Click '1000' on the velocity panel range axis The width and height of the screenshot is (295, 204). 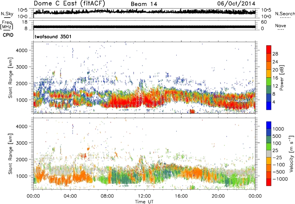pyautogui.click(x=22, y=176)
